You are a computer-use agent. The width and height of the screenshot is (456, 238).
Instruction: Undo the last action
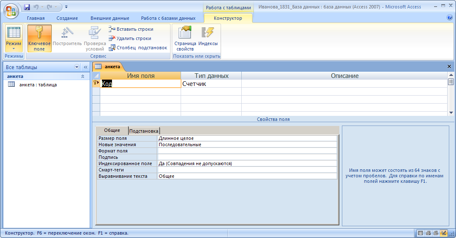click(36, 7)
